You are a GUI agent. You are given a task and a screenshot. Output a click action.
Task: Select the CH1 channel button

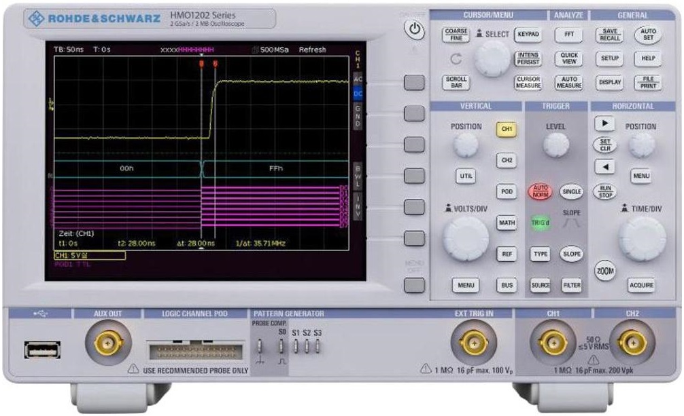point(507,129)
